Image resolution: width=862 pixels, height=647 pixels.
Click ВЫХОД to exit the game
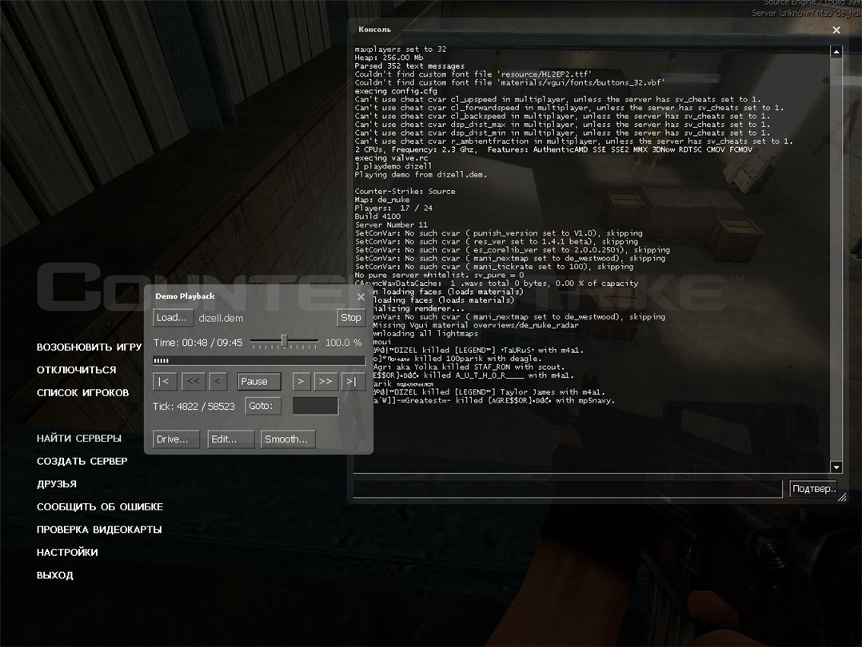pyautogui.click(x=54, y=576)
